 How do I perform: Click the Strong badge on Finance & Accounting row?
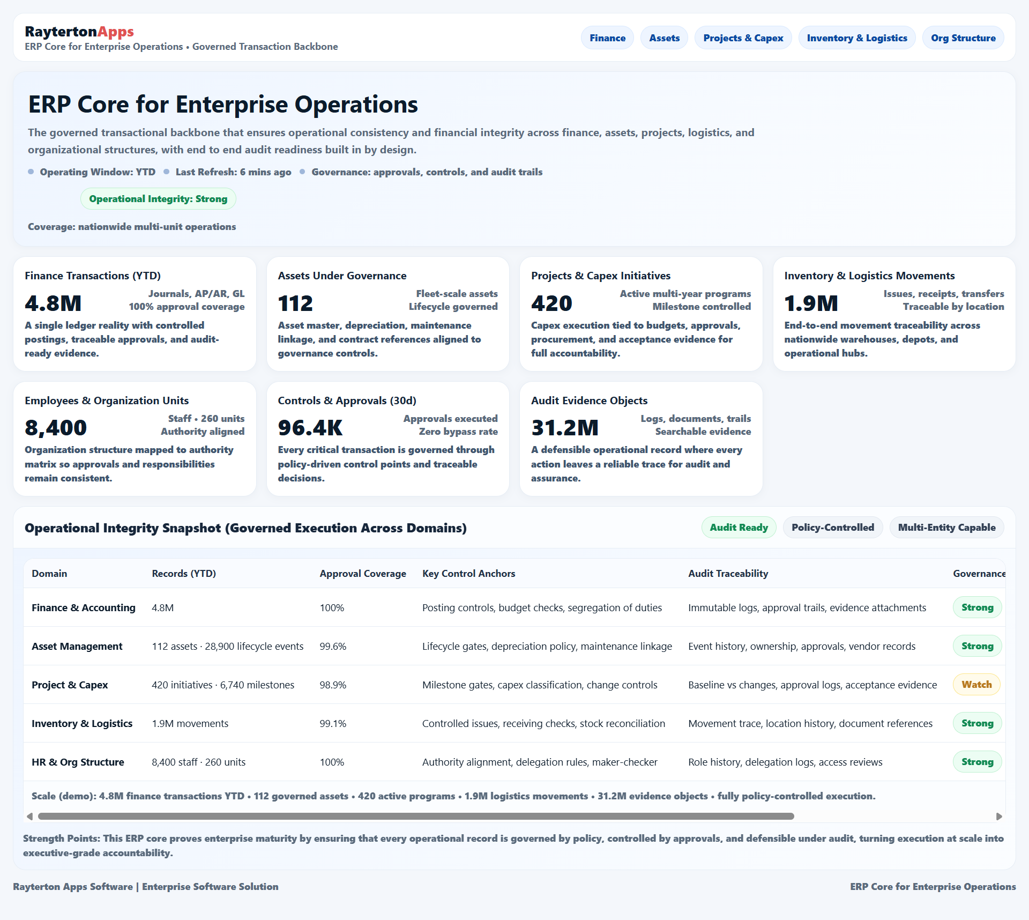click(x=977, y=607)
